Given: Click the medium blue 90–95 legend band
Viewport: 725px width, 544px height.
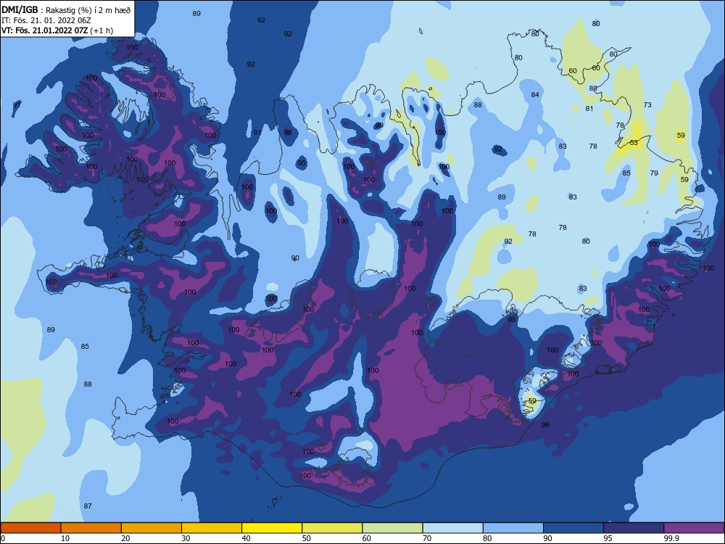Looking at the screenshot, I should pos(573,528).
